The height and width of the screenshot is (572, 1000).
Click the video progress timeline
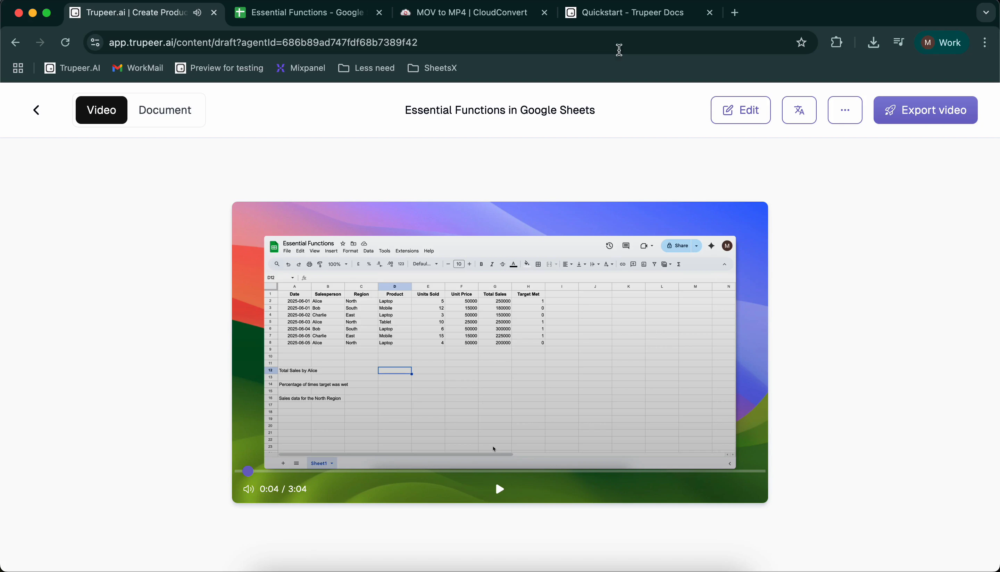coord(499,471)
